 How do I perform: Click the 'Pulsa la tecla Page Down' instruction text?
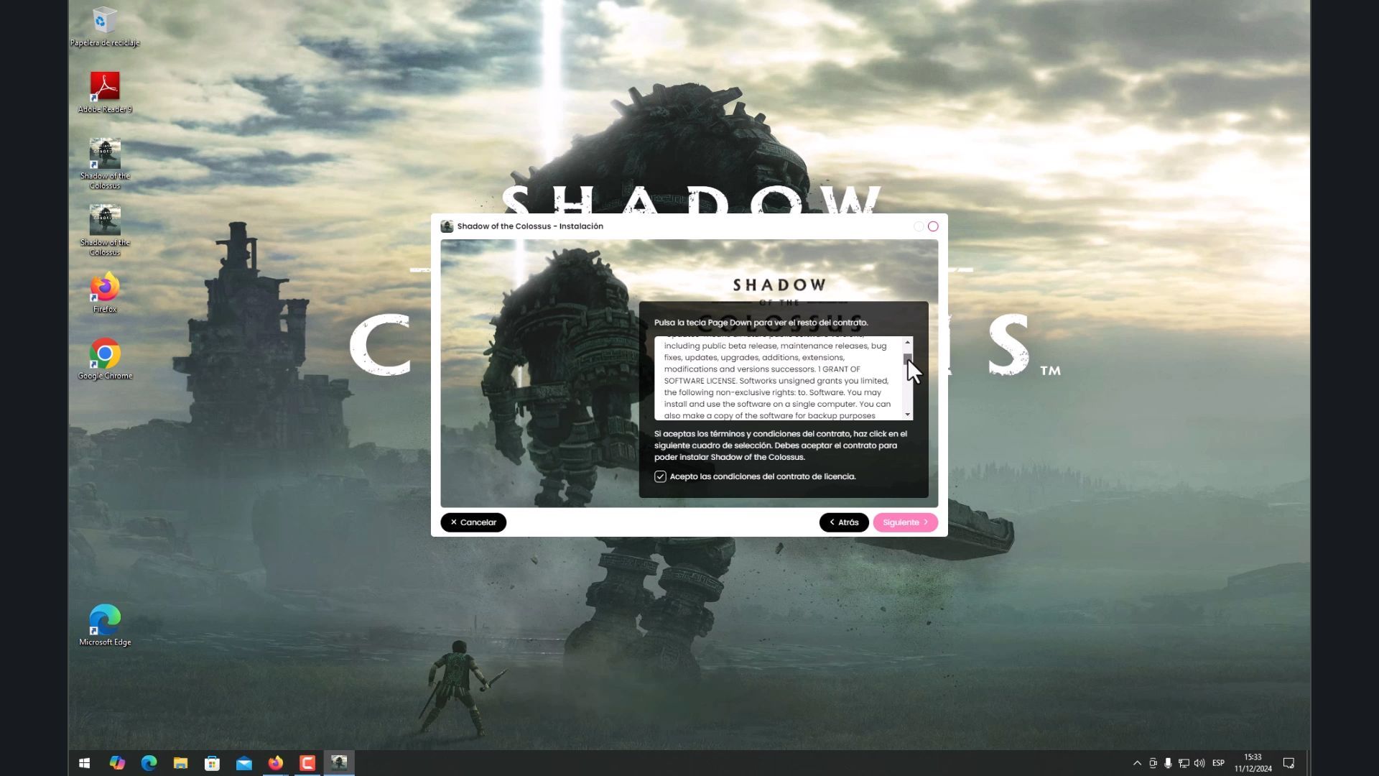coord(761,323)
